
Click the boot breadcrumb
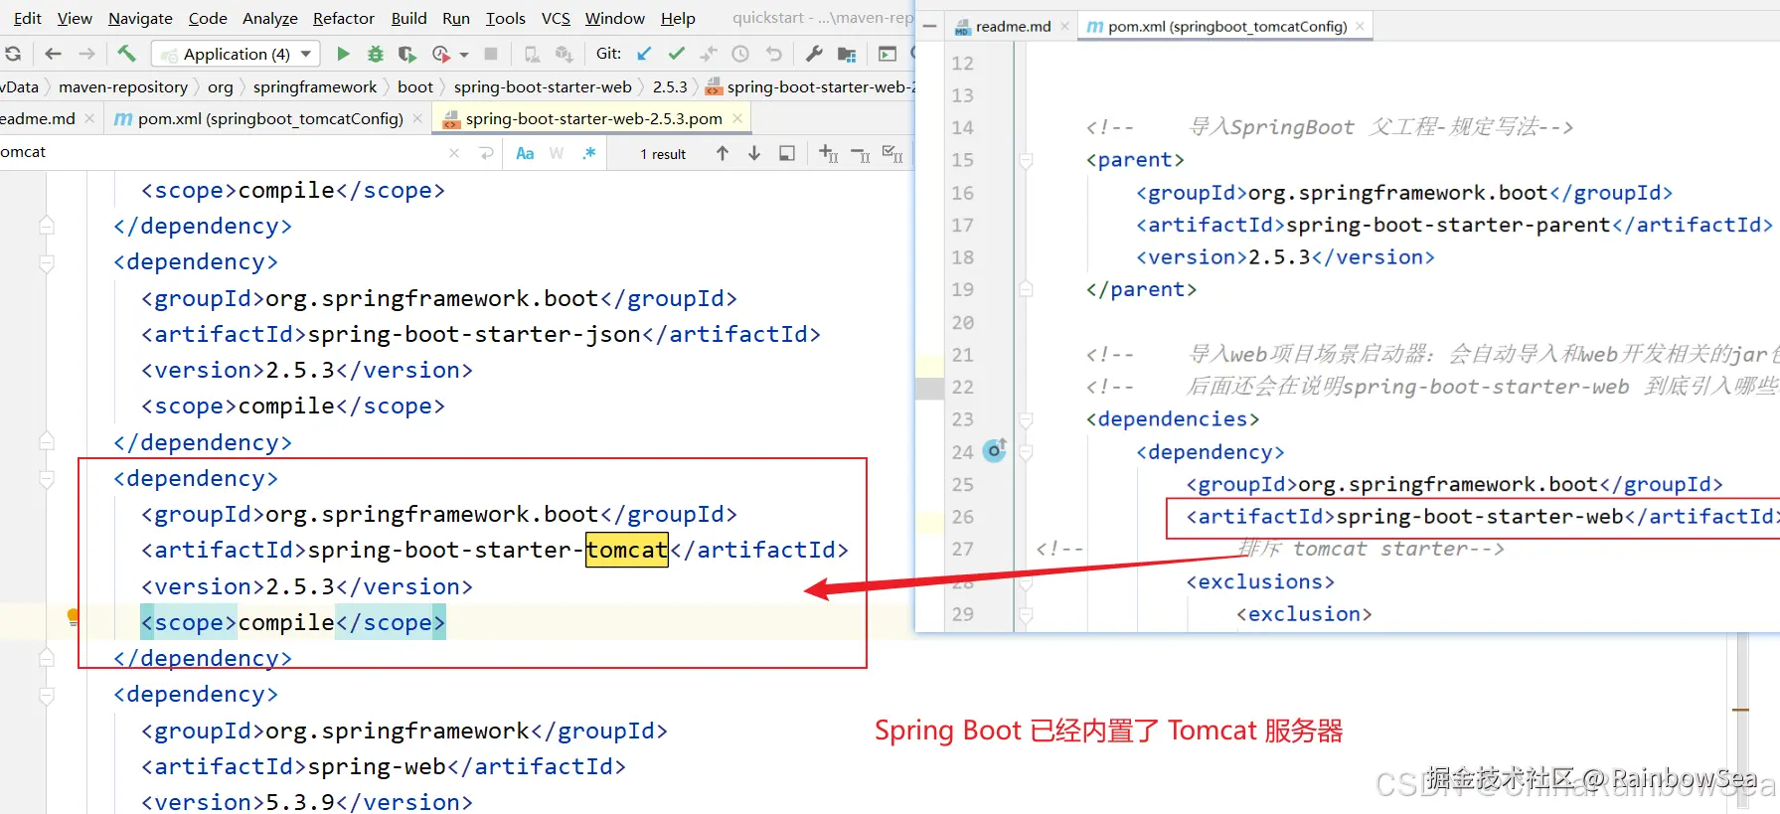415,87
